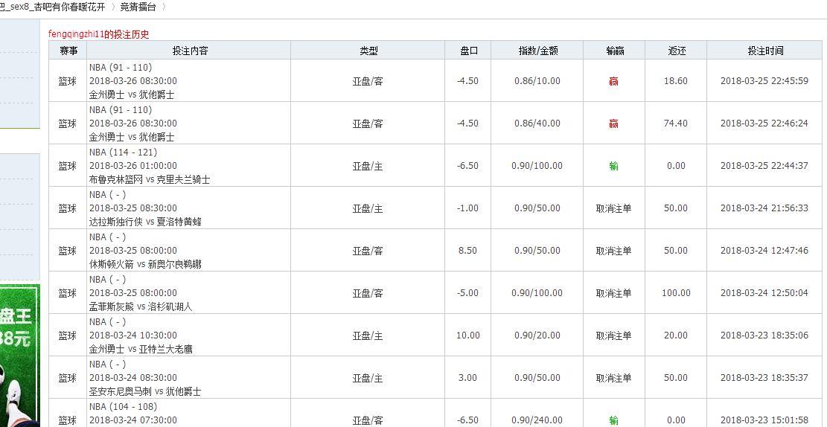Click the bet time 2018-03-24 21:56:33

tap(764, 208)
